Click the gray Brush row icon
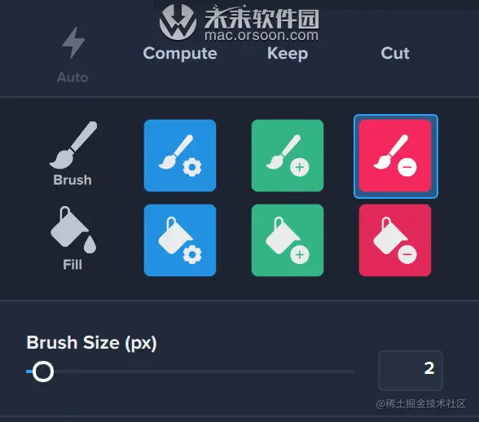 (x=73, y=145)
